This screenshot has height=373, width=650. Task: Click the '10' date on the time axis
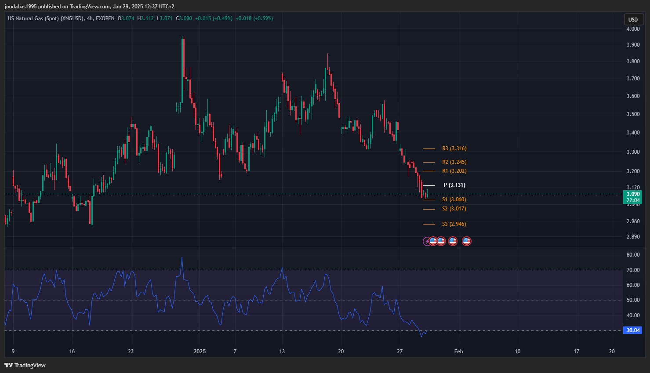point(518,351)
